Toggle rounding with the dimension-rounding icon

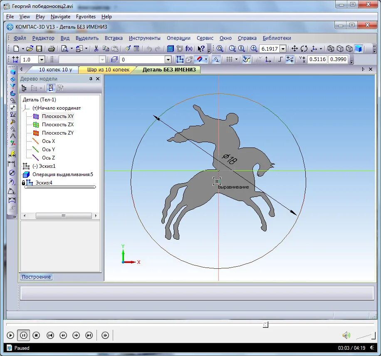(x=289, y=59)
